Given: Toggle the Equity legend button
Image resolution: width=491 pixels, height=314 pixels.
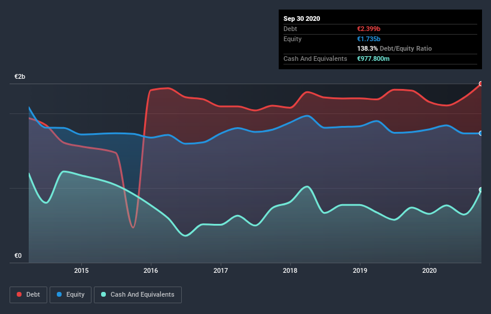Looking at the screenshot, I should 71,295.
